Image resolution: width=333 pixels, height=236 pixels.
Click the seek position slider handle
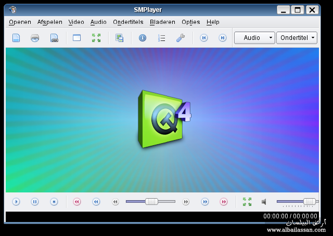[151, 201]
